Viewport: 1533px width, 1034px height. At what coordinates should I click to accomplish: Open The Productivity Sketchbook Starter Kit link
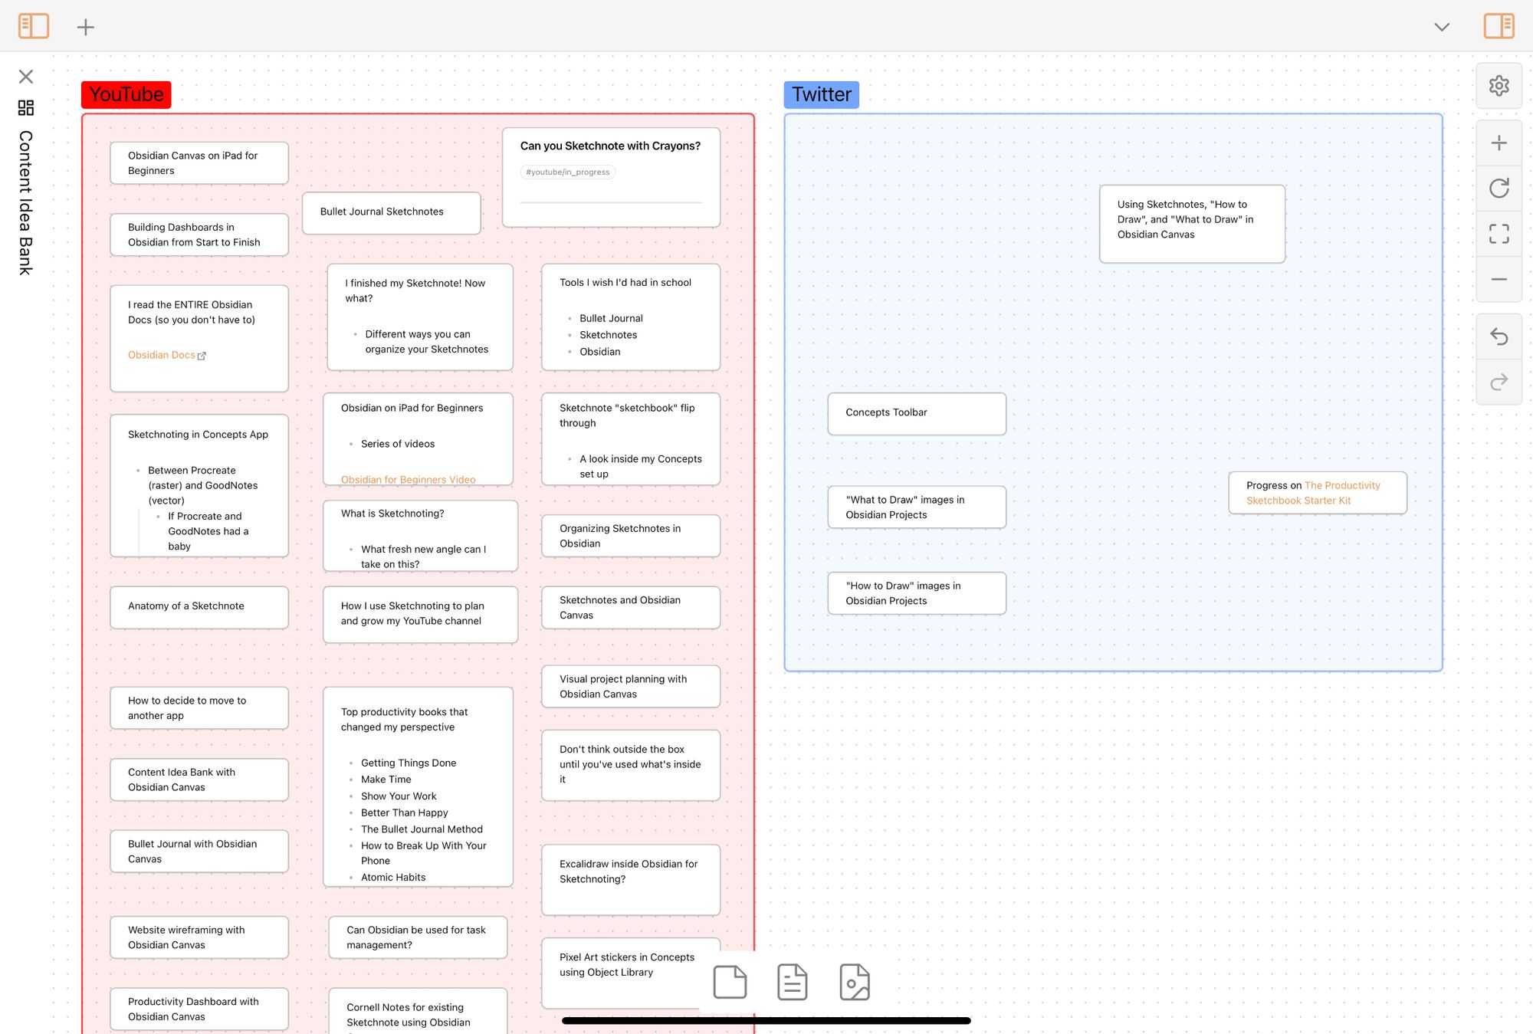1313,493
